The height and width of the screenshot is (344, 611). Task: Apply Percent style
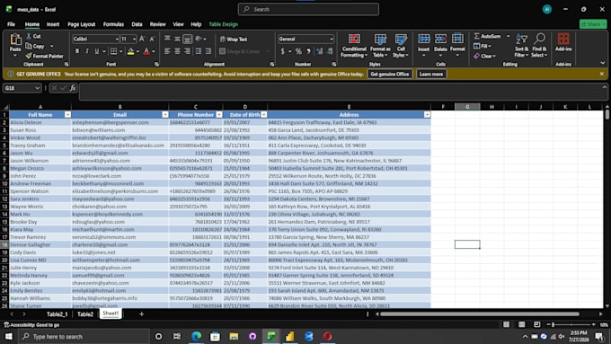pos(298,51)
